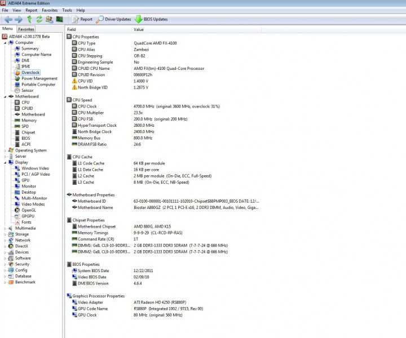Image resolution: width=406 pixels, height=338 pixels.
Task: Click the Security shield icon in the tree
Action: [11, 264]
